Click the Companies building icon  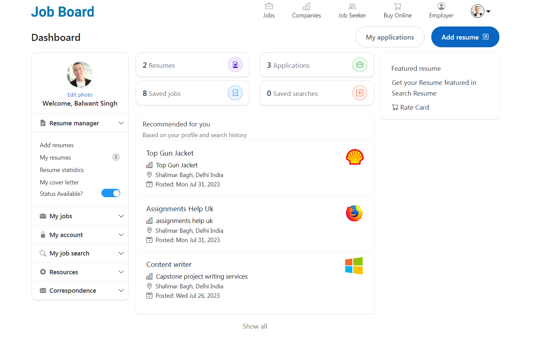pyautogui.click(x=306, y=6)
